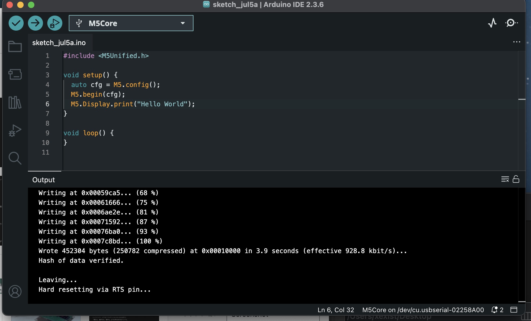Click the 'Writing at 0x0007c8bd... (100 %)' line

101,241
